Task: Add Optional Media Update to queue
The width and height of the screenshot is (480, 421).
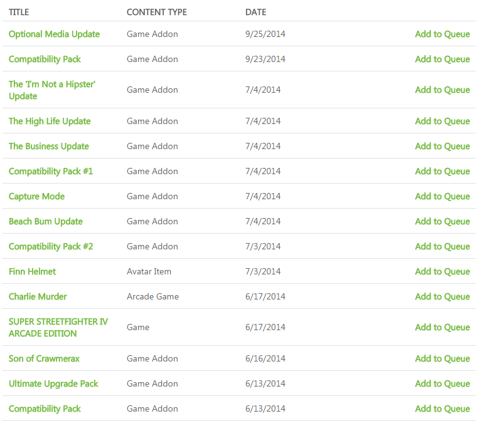Action: tap(442, 34)
